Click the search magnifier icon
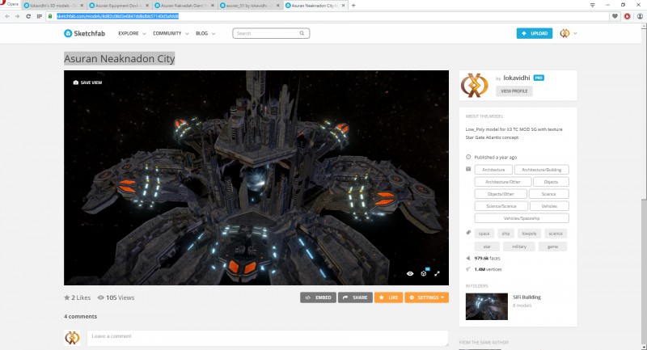647x350 pixels. point(302,33)
